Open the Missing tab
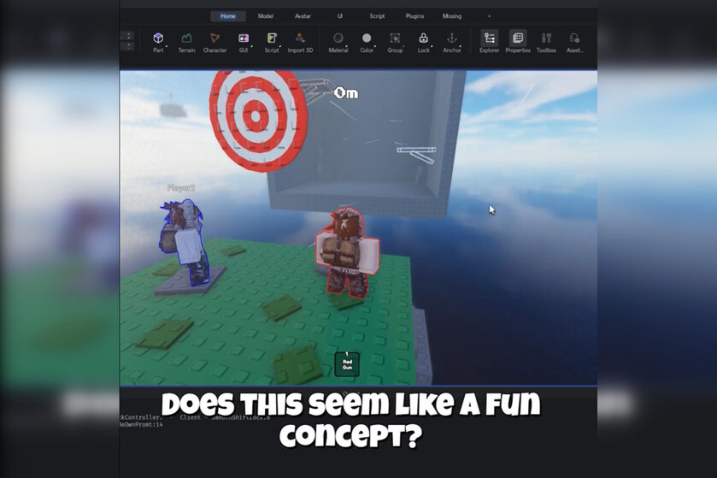The width and height of the screenshot is (717, 478). pyautogui.click(x=452, y=16)
